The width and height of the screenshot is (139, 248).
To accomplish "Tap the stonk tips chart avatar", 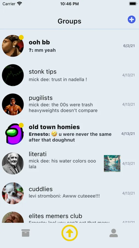I will pyautogui.click(x=13, y=75).
